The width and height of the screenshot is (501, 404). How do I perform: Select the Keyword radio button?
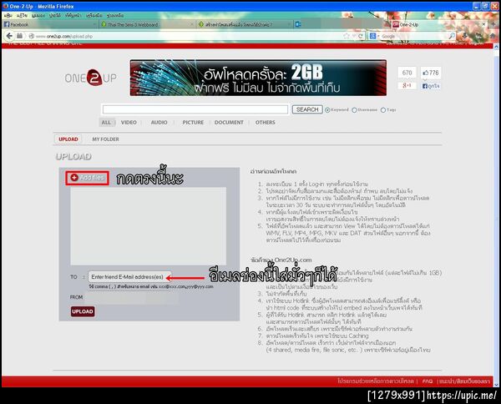(x=327, y=110)
